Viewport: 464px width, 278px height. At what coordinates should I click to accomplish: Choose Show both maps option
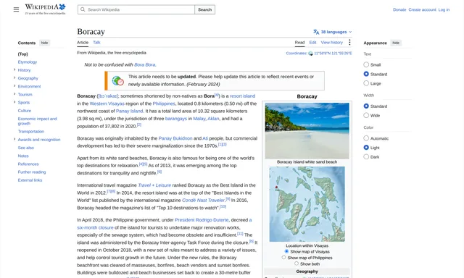[297, 264]
